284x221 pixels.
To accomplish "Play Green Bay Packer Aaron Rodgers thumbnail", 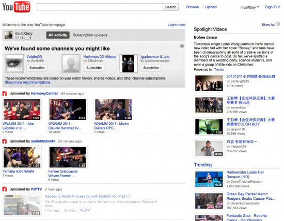I will point(209,201).
